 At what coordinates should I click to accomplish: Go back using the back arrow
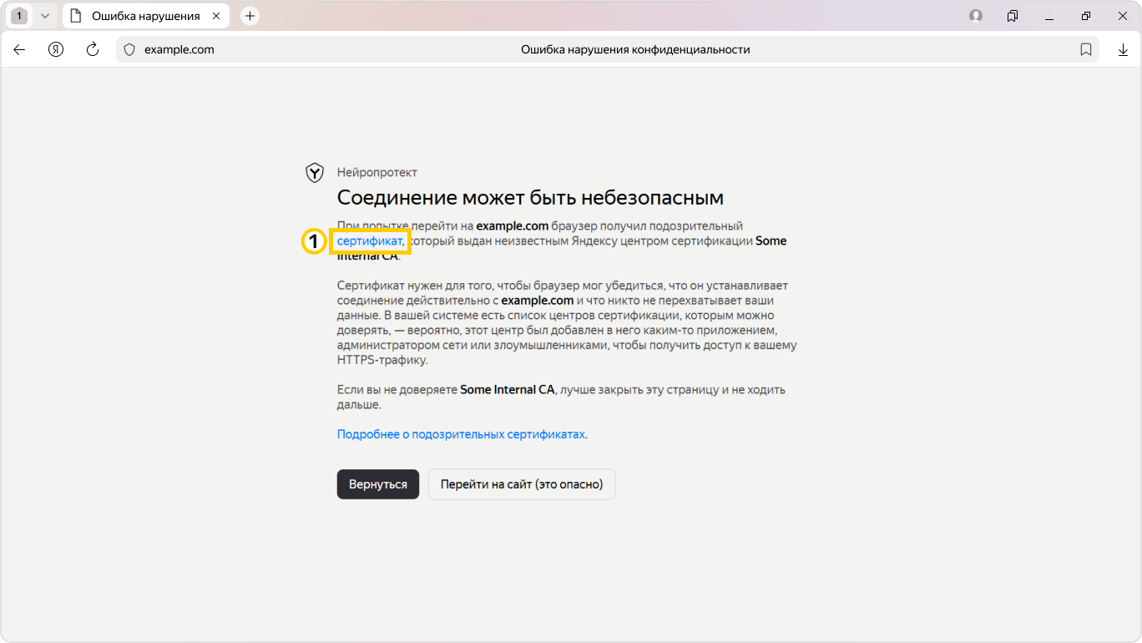coord(19,49)
